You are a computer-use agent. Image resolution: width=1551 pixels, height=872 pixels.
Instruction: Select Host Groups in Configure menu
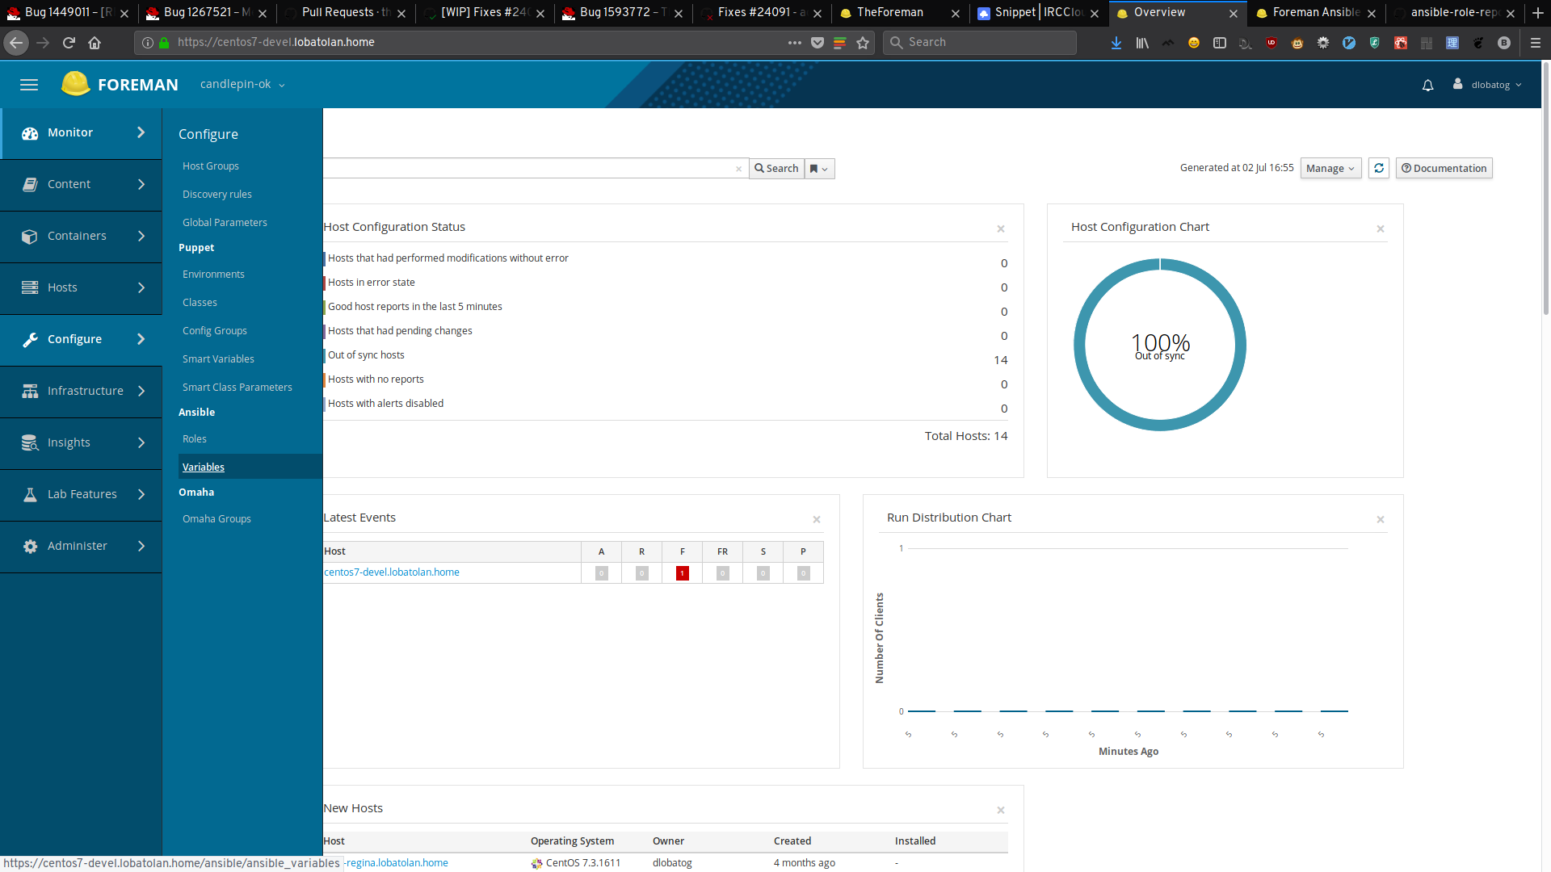point(211,166)
